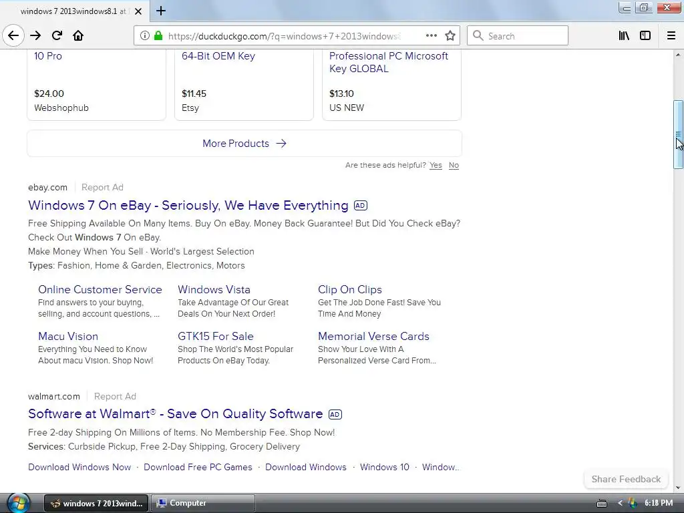Image resolution: width=684 pixels, height=513 pixels.
Task: Go back to the previous page
Action: tap(13, 35)
